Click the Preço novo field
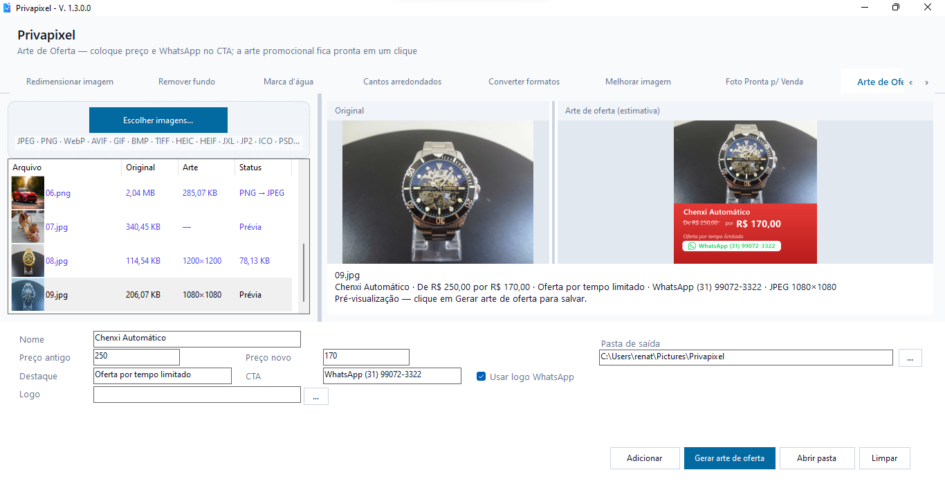Image resolution: width=945 pixels, height=497 pixels. click(366, 357)
